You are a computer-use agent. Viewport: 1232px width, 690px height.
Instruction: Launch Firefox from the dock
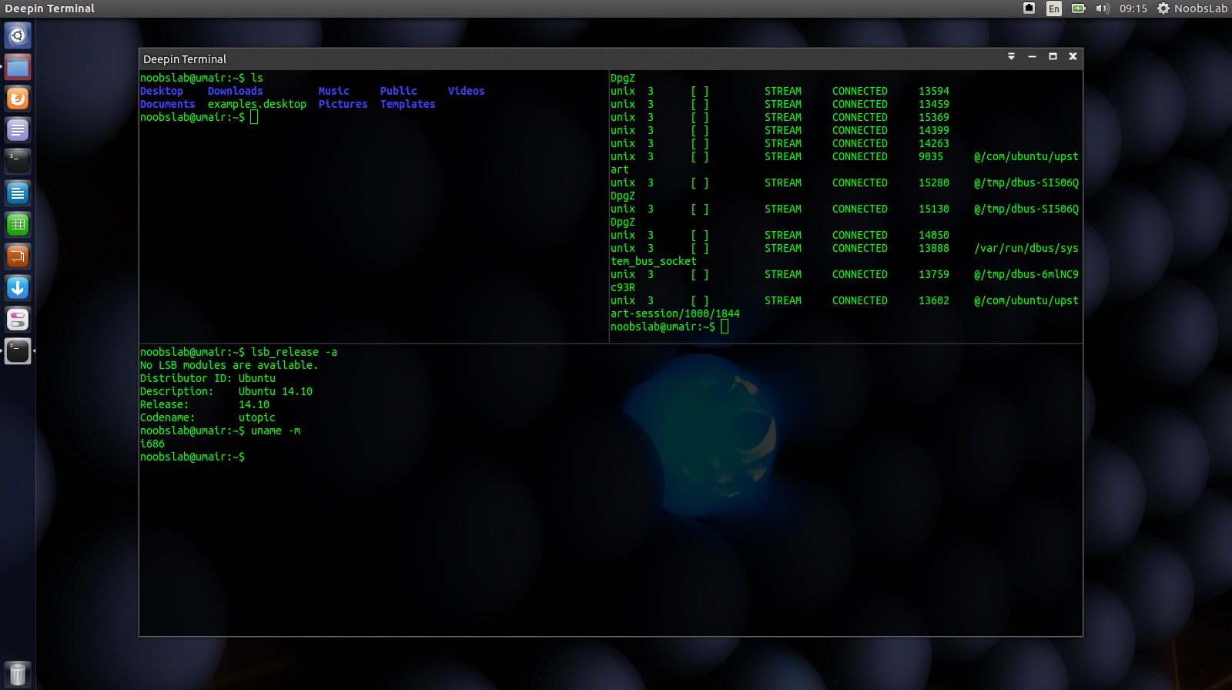point(18,99)
